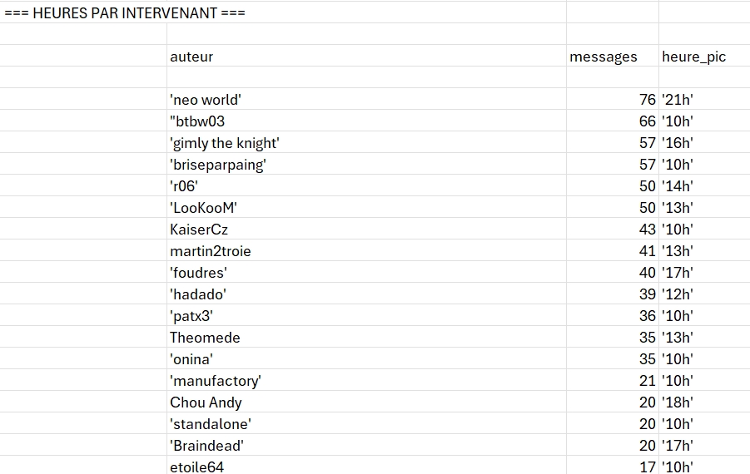Click the martin2troie author cell
The image size is (750, 474).
click(x=211, y=251)
